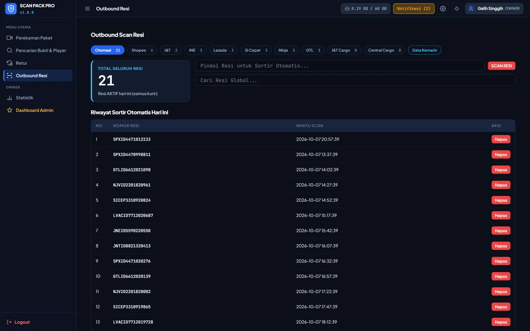The image size is (530, 331).
Task: Delete resi JNEID5590220550
Action: pos(501,231)
